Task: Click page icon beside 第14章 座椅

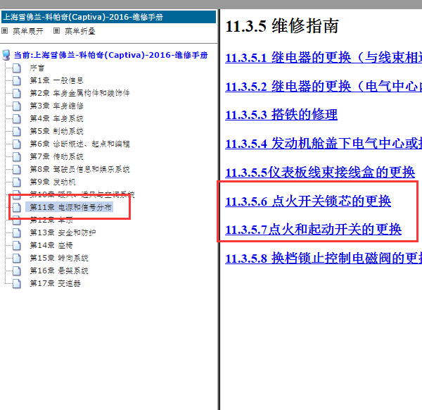Action: pos(17,245)
